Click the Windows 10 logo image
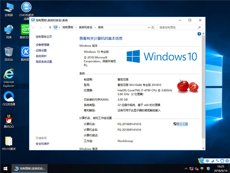The width and height of the screenshot is (230, 173). 162,57
